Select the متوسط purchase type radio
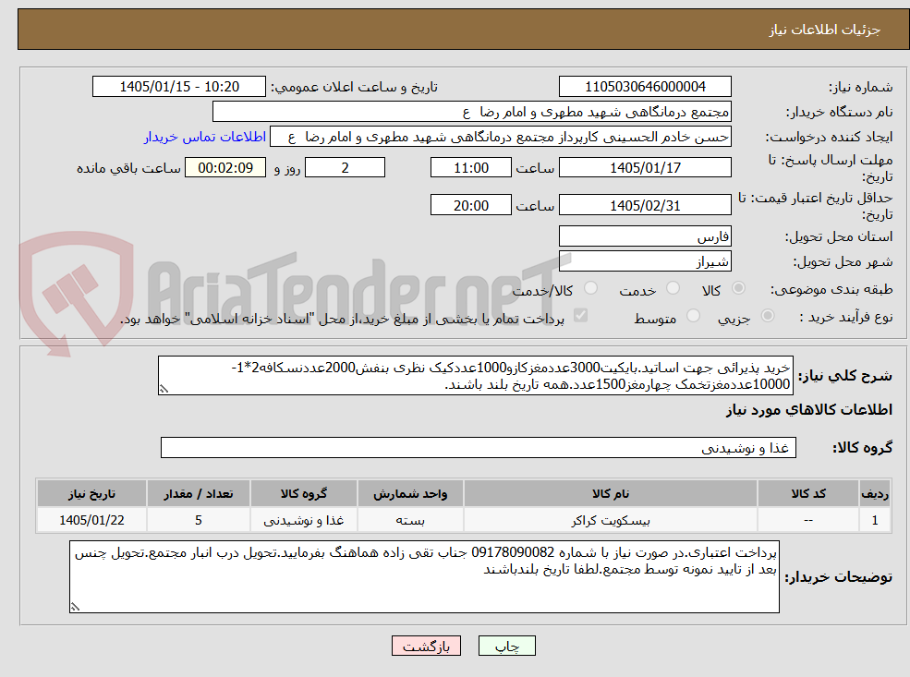Viewport: 910px width, 677px height. (693, 316)
